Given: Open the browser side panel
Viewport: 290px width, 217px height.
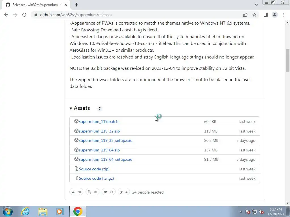Looking at the screenshot, I should [266, 15].
